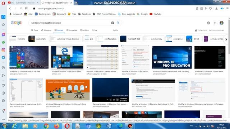
Task: Click the Windows Start button
Action: tap(4, 126)
